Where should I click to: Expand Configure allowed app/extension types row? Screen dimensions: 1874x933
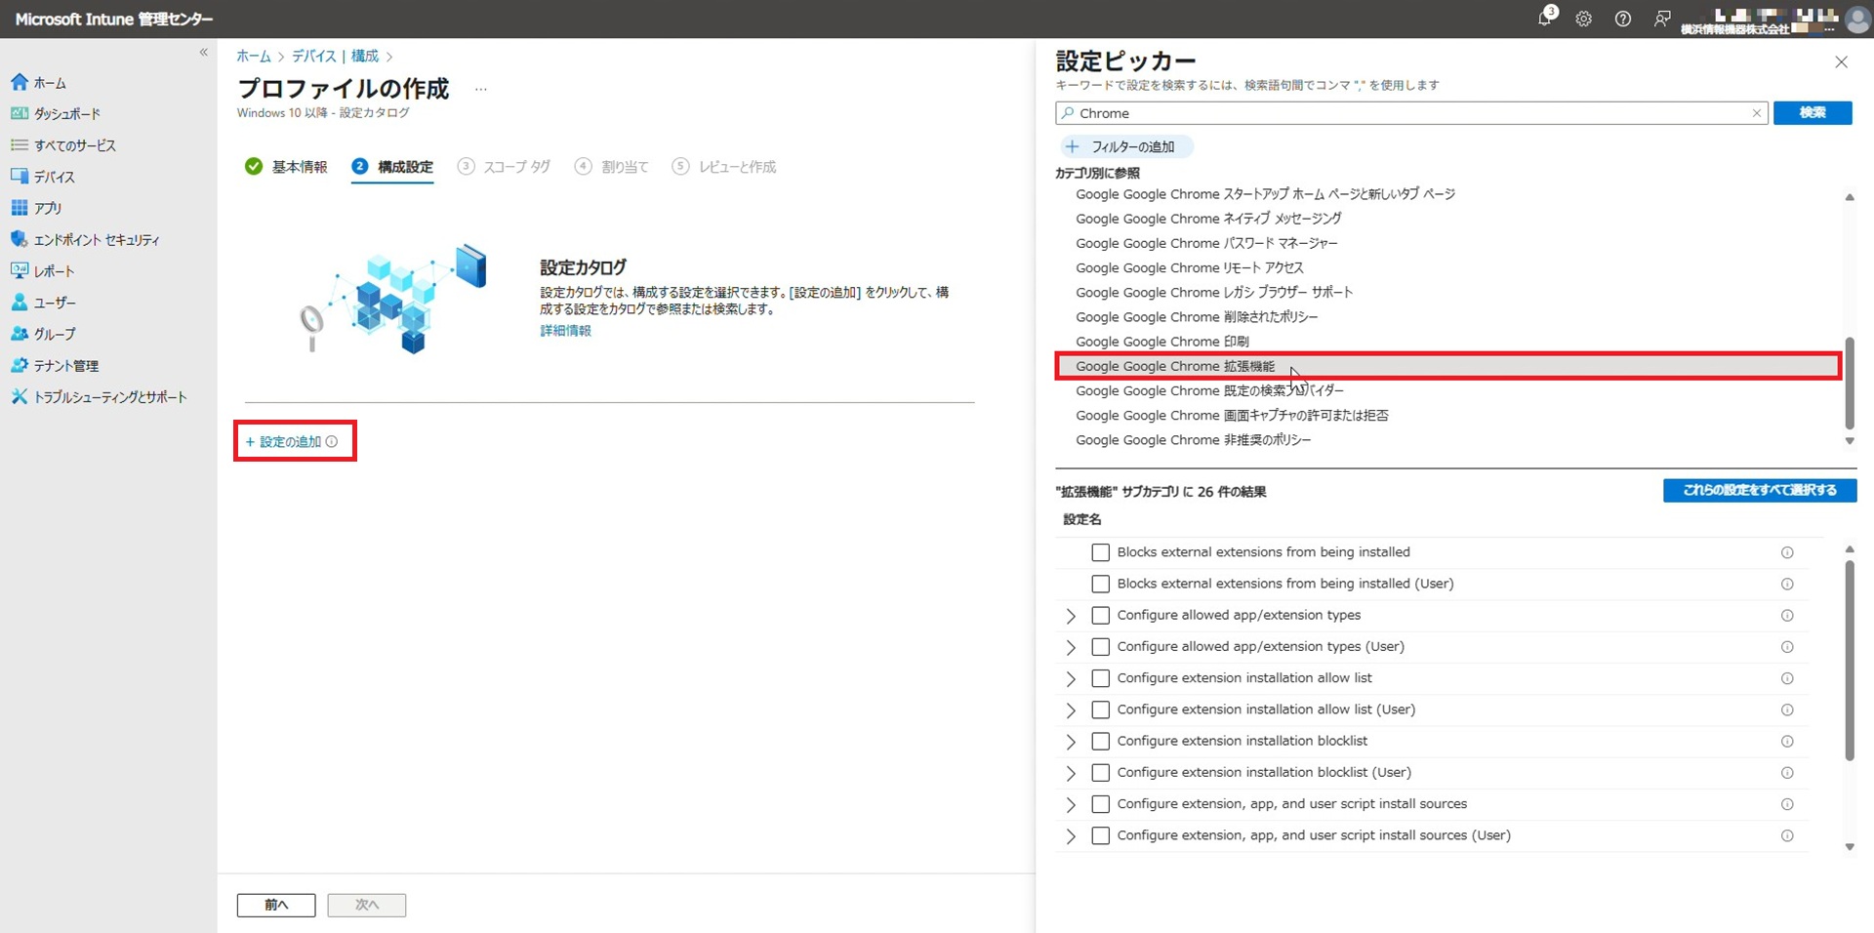(1071, 616)
